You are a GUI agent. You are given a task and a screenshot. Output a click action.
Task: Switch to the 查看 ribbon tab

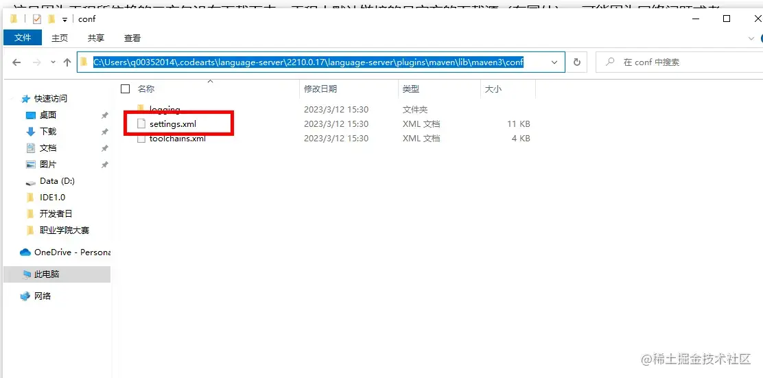[132, 38]
